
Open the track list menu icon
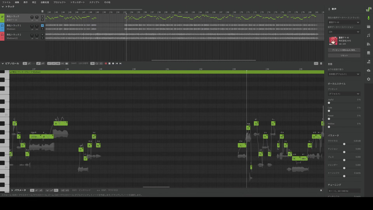[42, 11]
